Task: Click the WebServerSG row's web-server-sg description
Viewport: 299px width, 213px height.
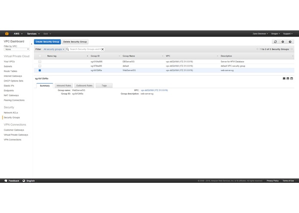Action: click(227, 70)
